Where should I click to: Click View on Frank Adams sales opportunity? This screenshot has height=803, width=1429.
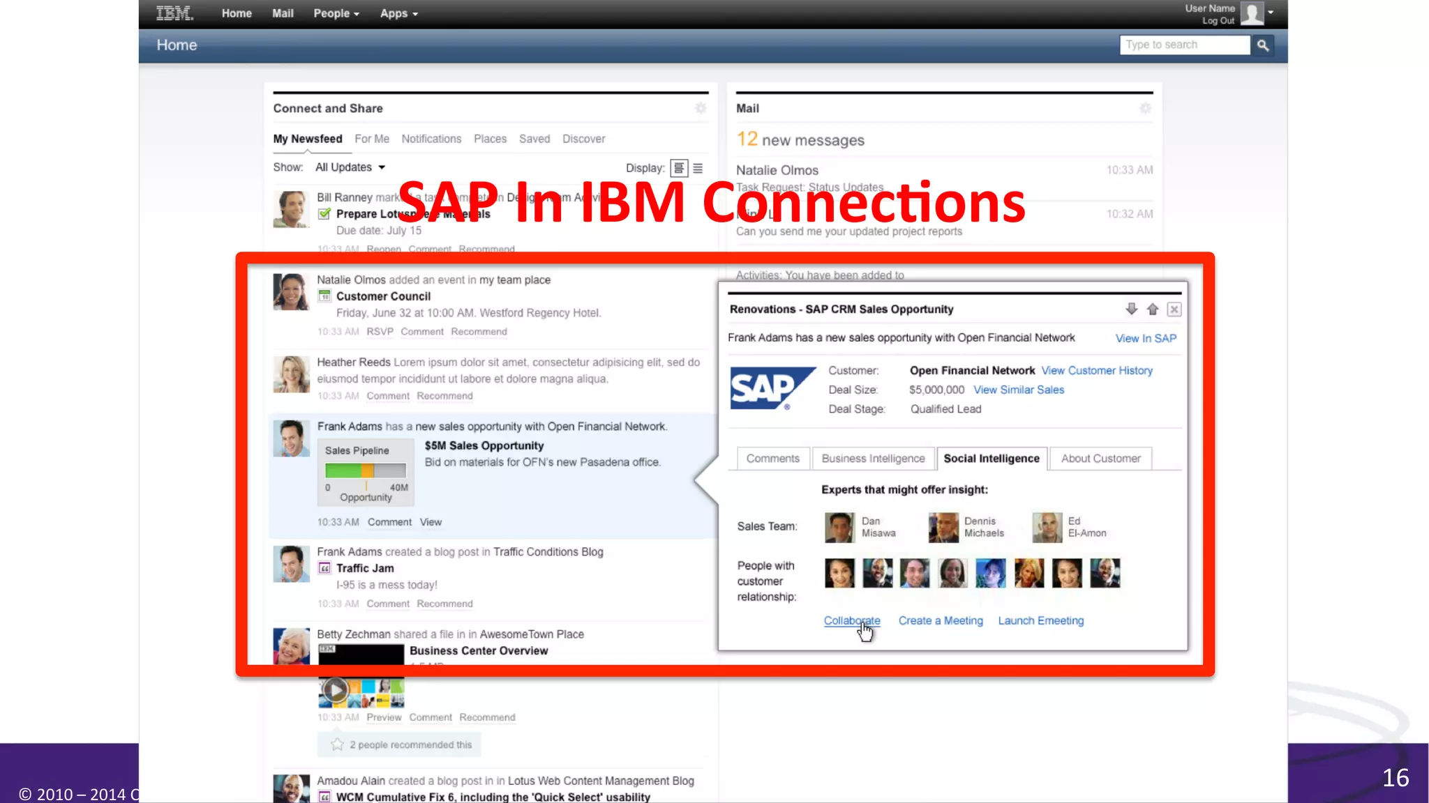[431, 522]
